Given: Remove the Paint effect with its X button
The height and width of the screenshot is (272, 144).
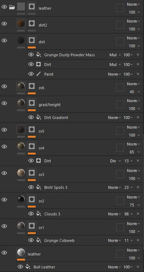Looking at the screenshot, I should pos(138,74).
